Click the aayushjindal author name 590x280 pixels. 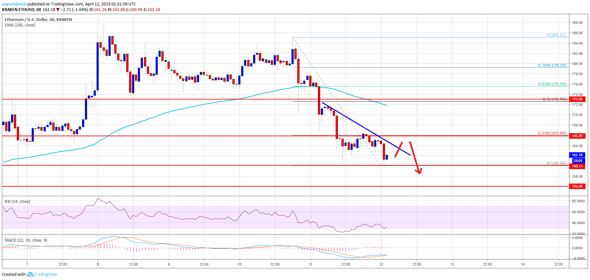pyautogui.click(x=14, y=4)
